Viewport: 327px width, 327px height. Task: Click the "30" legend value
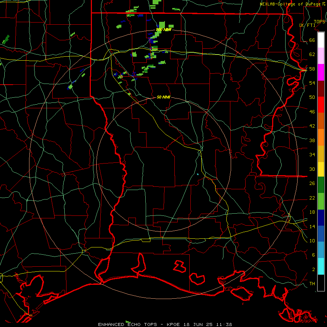tap(312, 169)
